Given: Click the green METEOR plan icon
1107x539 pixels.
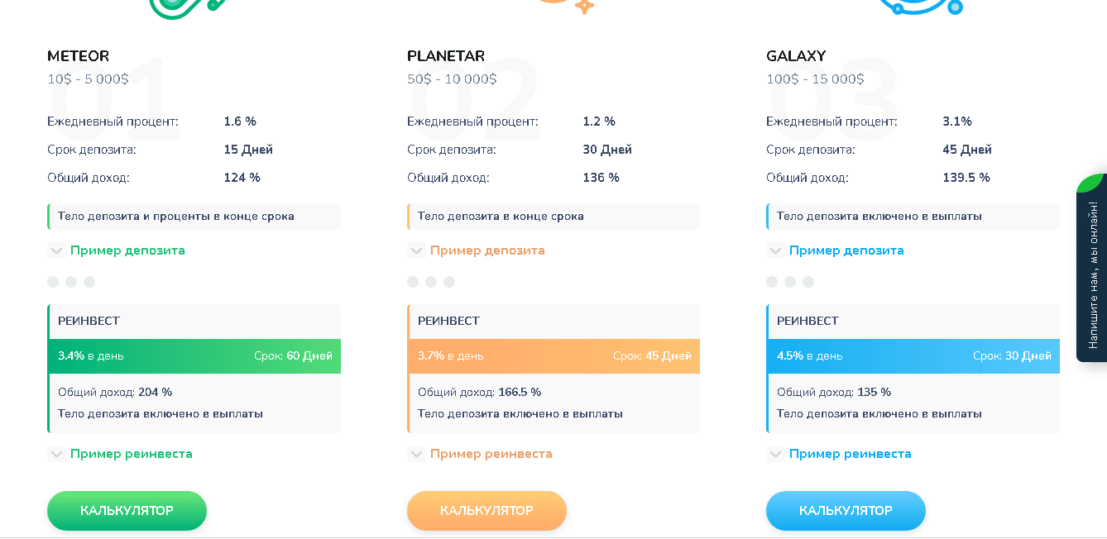Looking at the screenshot, I should click(186, 7).
